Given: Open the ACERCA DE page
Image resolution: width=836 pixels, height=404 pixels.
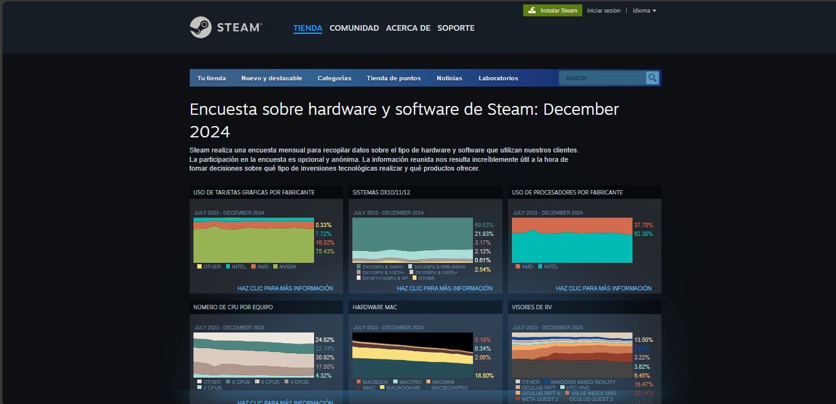Looking at the screenshot, I should coord(408,28).
